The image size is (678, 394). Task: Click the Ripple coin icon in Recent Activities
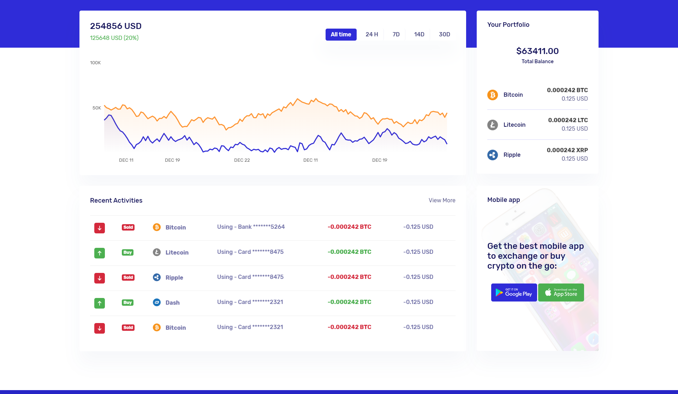click(157, 277)
